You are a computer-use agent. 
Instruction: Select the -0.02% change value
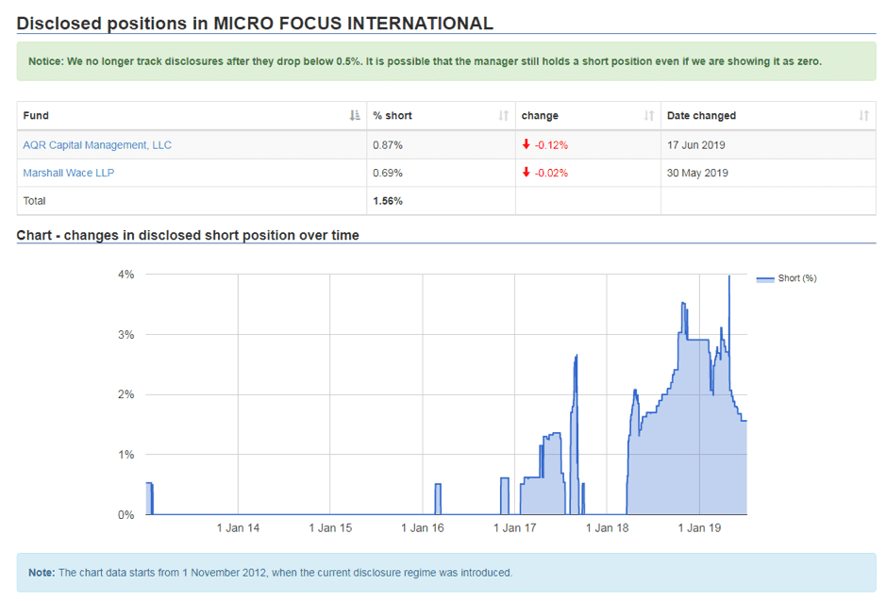[551, 173]
